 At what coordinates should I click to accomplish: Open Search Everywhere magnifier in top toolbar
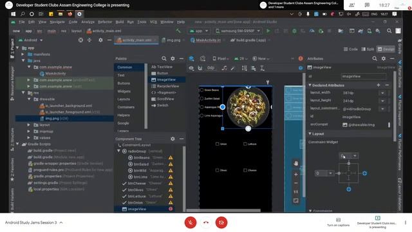389,31
